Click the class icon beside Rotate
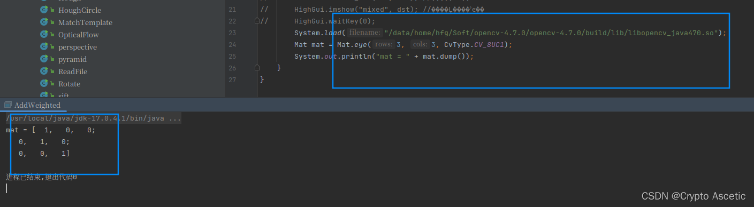Image resolution: width=754 pixels, height=207 pixels. point(44,84)
